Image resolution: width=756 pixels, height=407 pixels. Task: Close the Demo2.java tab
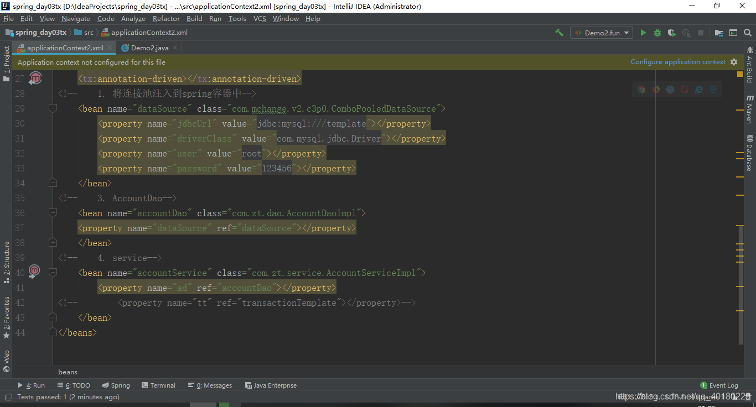point(175,48)
